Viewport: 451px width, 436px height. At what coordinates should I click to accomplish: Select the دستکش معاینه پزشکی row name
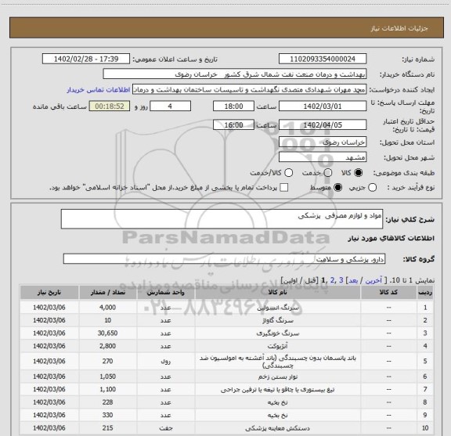(277, 428)
